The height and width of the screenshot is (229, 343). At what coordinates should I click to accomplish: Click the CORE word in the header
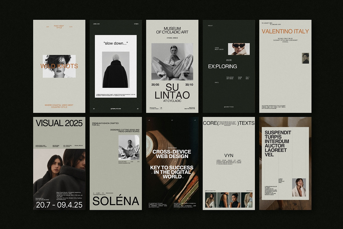[210, 123]
